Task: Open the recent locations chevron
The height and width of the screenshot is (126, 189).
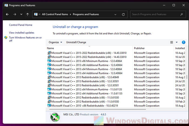Action: pos(21,15)
